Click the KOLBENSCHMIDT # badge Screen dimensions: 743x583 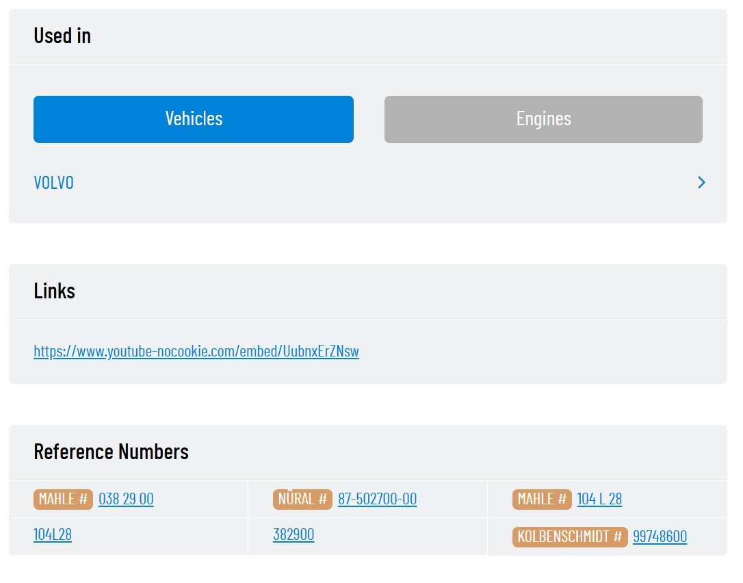570,536
